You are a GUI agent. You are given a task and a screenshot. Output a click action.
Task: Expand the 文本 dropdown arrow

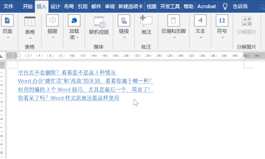point(201,37)
